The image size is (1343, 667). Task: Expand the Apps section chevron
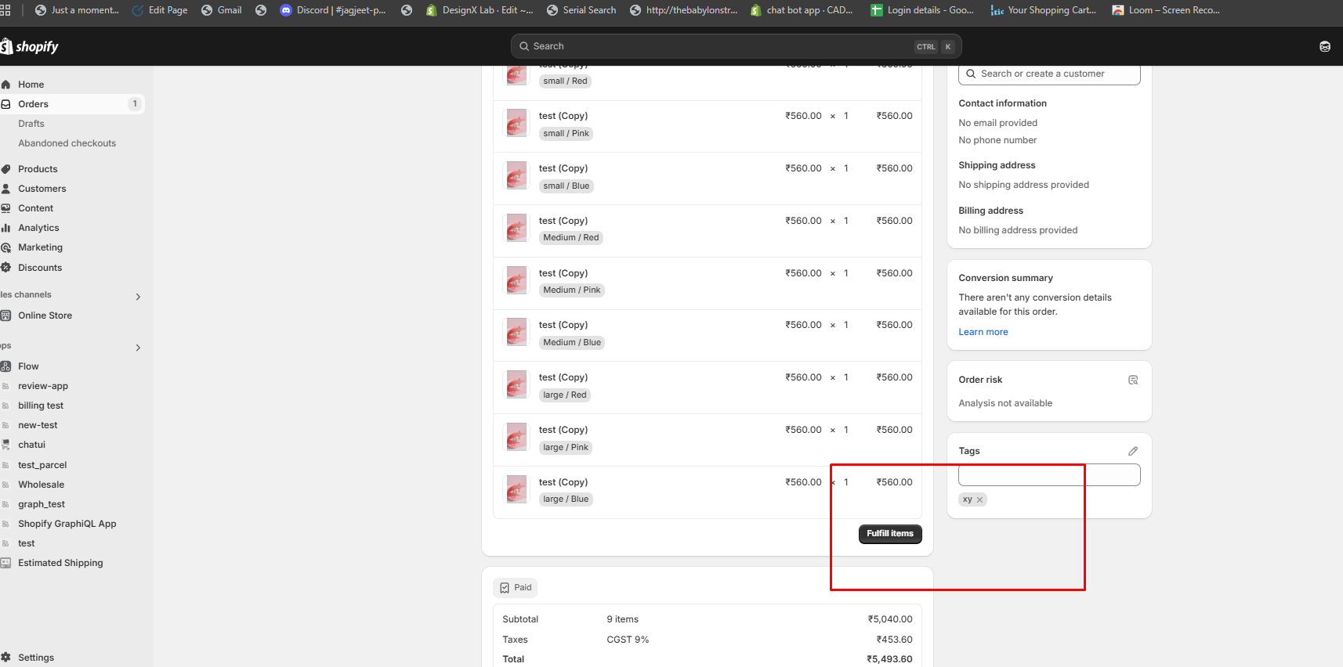coord(138,348)
